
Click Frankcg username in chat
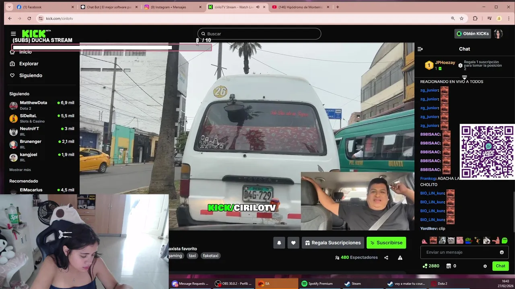pos(428,179)
